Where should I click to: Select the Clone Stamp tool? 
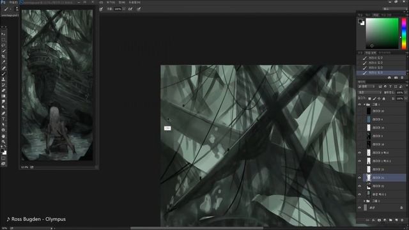(x=3, y=79)
